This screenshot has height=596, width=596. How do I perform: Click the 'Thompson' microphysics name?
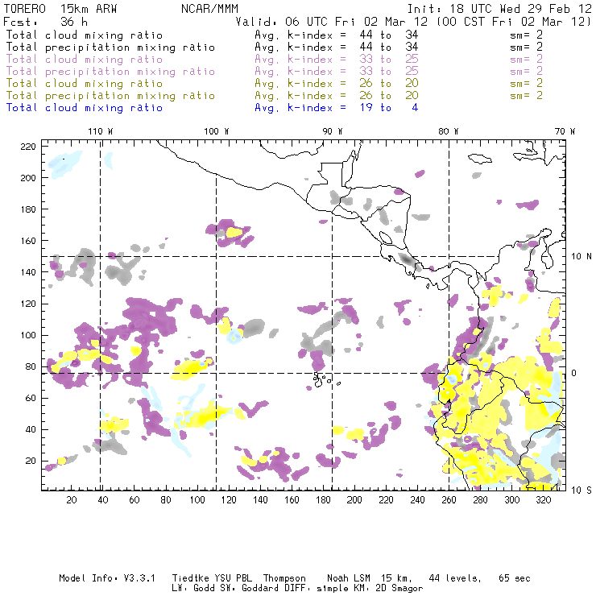click(284, 578)
